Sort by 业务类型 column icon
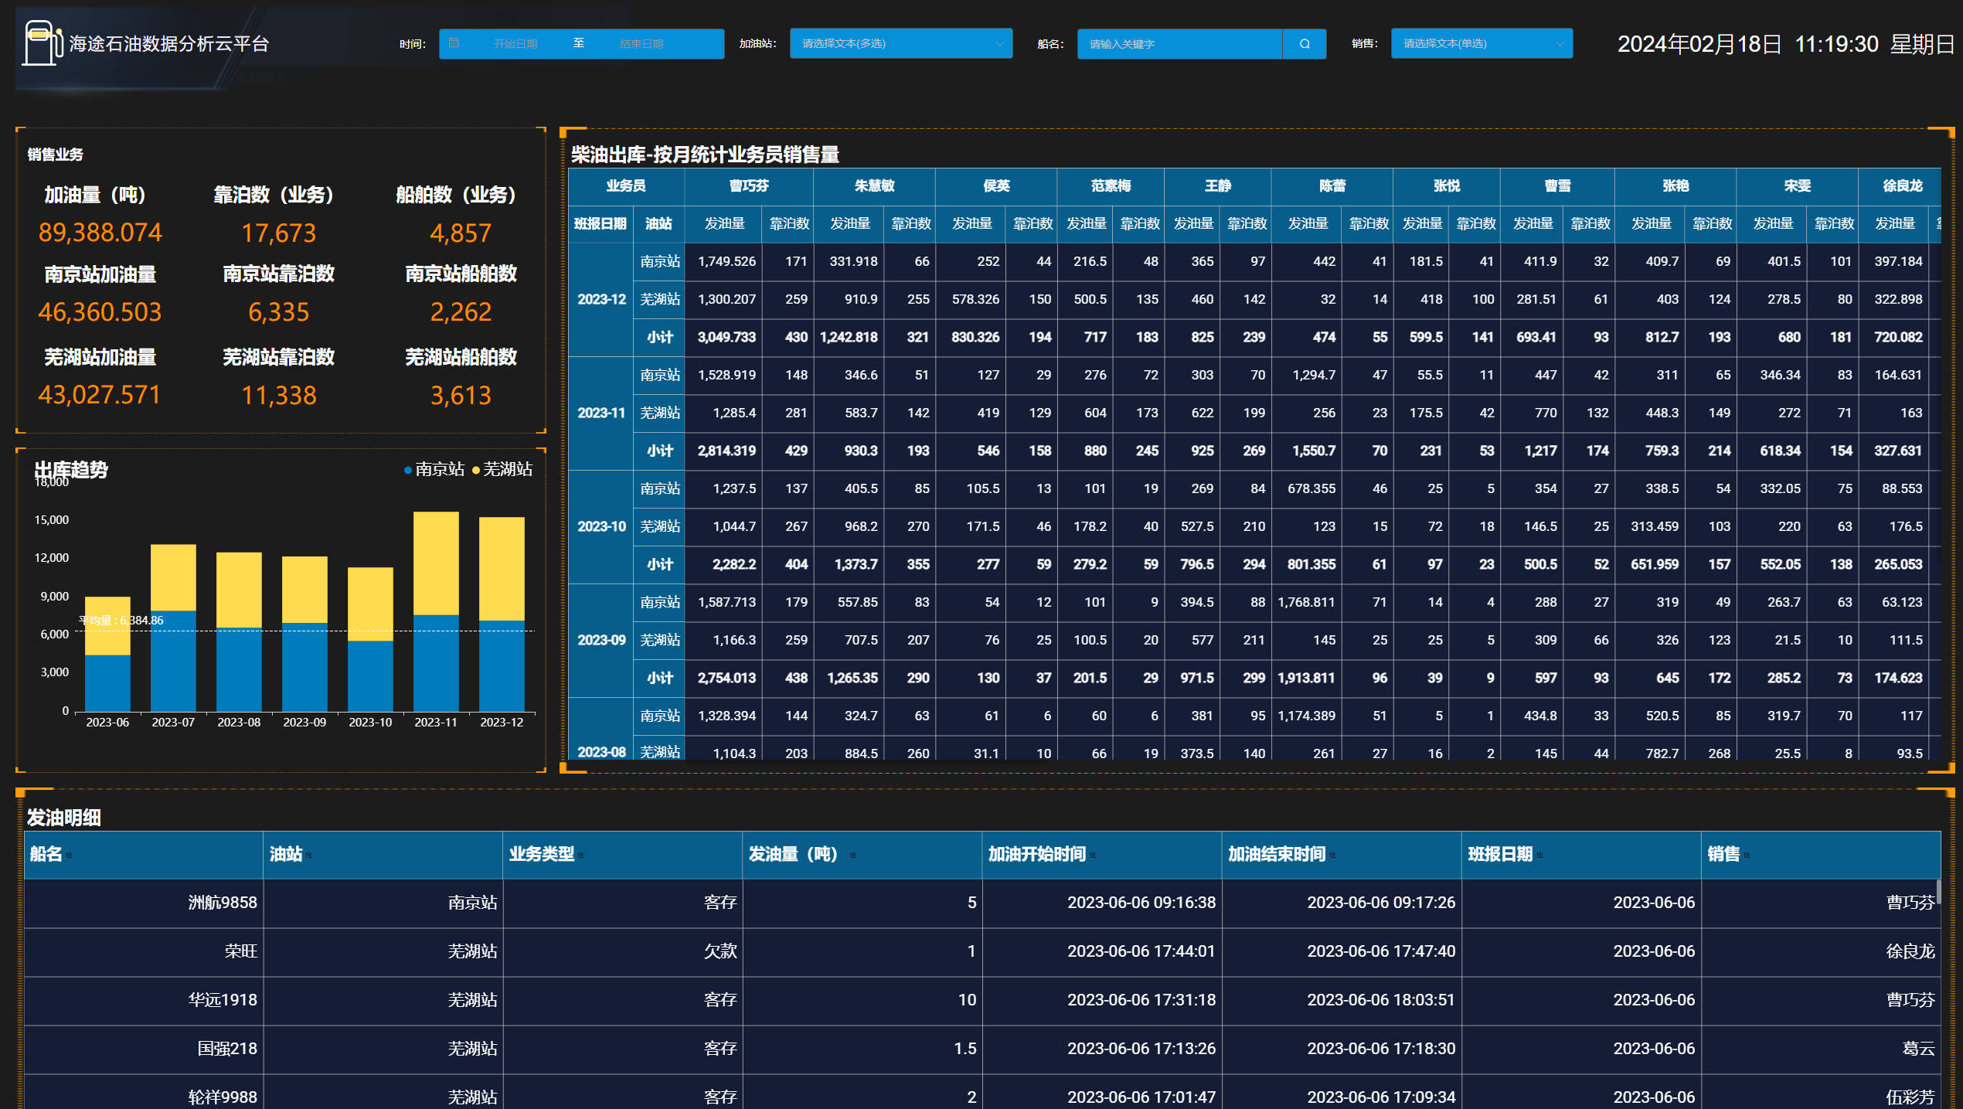Screen dimensions: 1963x1109 581,855
